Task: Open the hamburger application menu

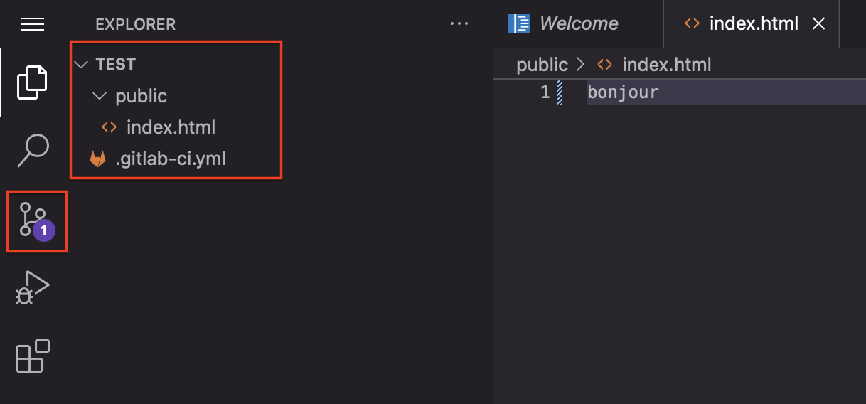Action: click(33, 24)
